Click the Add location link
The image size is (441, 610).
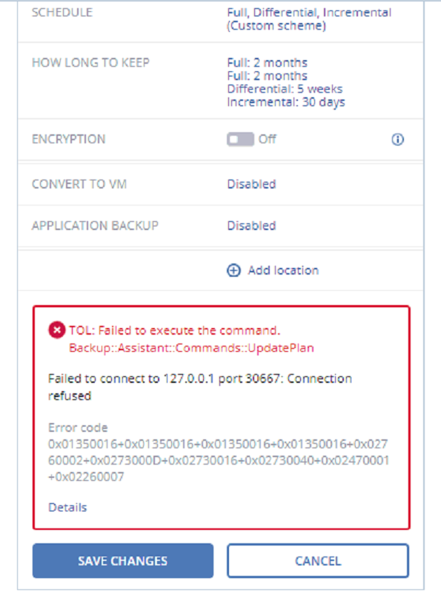283,270
